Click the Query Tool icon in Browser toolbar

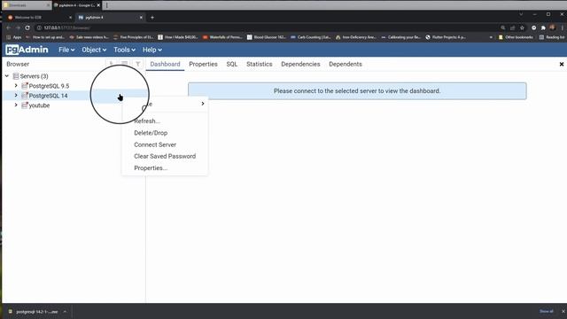112,64
